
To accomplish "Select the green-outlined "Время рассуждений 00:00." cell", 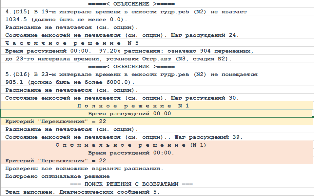I will (131, 114).
